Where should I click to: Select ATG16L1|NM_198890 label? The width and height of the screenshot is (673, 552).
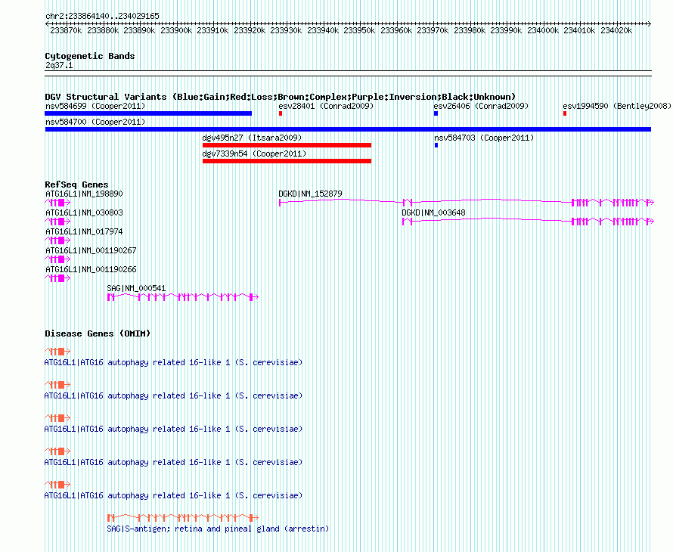pyautogui.click(x=84, y=194)
